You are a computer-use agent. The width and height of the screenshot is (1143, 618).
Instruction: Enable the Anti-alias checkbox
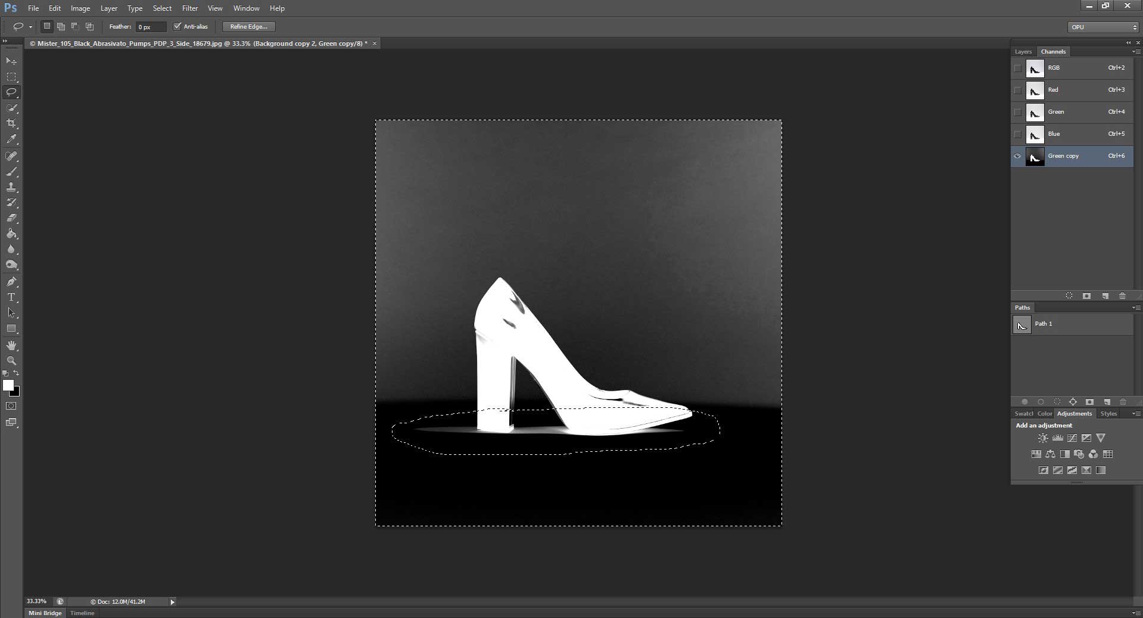click(x=177, y=26)
